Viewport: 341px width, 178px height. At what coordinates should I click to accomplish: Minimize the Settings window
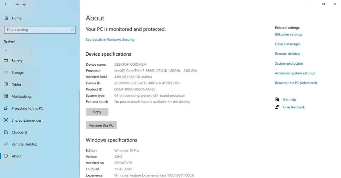tap(312, 4)
